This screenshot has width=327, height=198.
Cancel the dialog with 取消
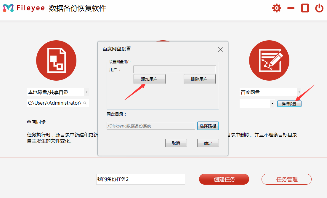click(176, 143)
